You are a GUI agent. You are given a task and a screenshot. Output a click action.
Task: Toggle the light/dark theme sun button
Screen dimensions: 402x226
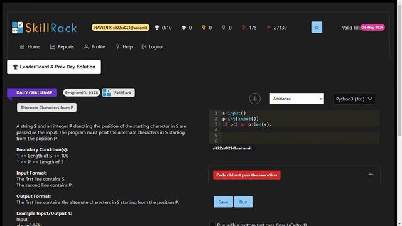317,28
